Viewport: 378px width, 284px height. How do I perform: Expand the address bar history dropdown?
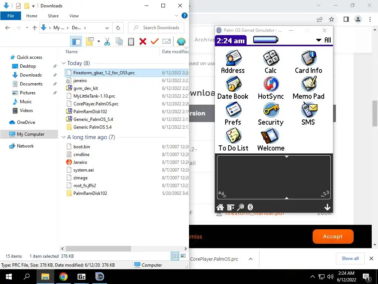tap(107, 28)
